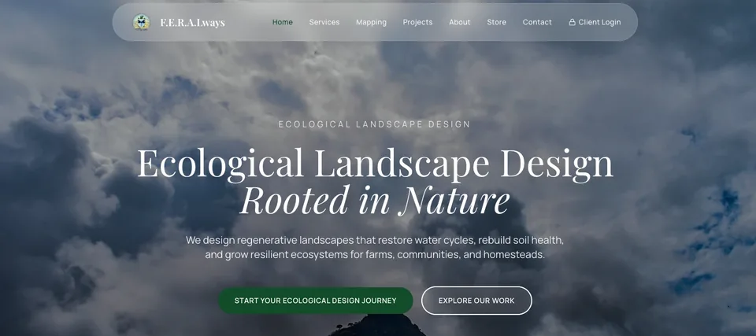Click the lock icon beside Client Login

[x=572, y=22]
